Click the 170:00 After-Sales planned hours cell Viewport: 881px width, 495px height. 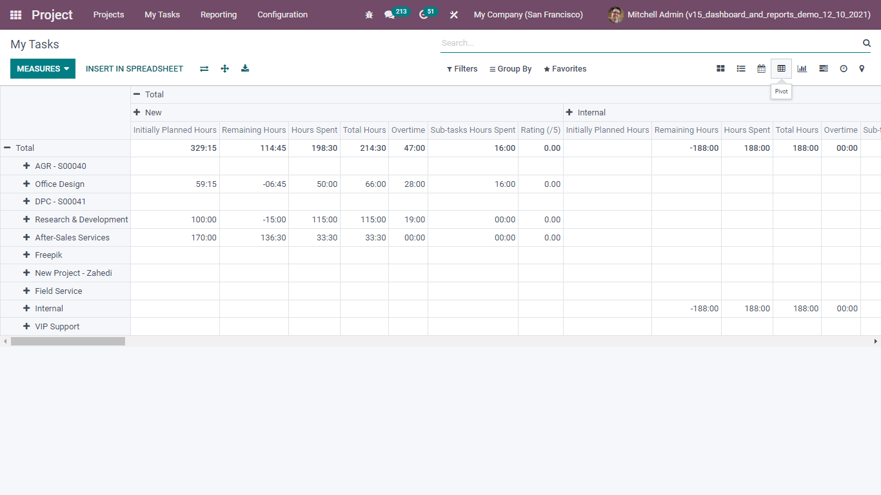[175, 238]
